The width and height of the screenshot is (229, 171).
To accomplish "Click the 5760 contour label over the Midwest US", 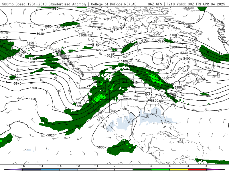I will click(x=149, y=94).
